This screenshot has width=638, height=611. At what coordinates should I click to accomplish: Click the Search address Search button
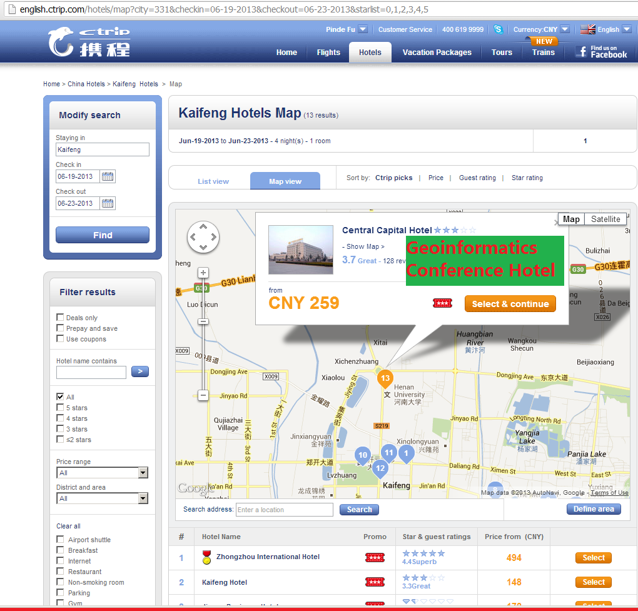tap(359, 509)
